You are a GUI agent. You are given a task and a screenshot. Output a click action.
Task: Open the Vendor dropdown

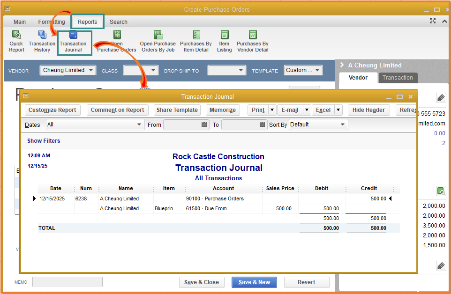point(91,70)
